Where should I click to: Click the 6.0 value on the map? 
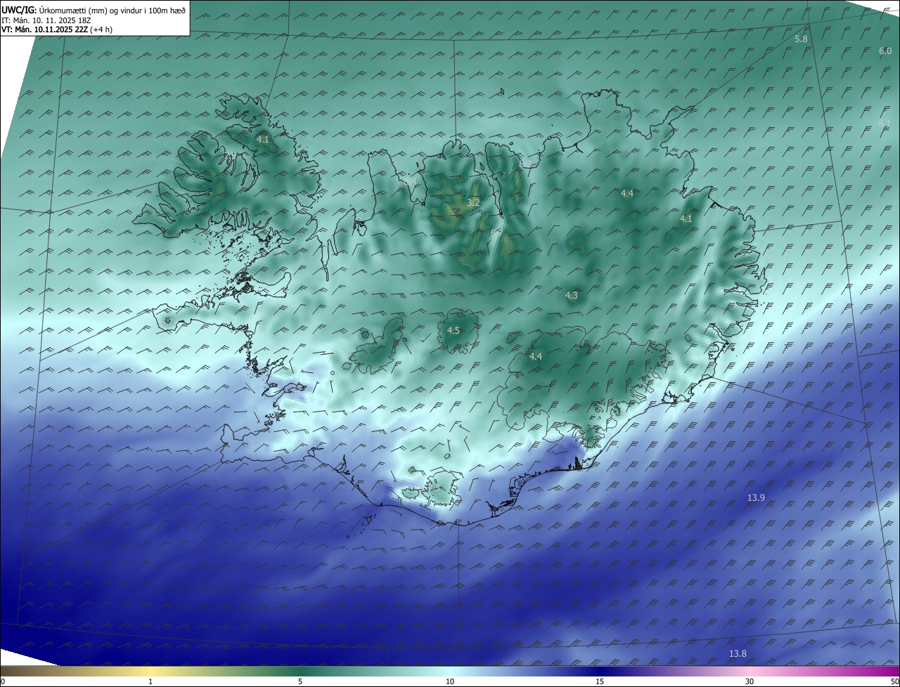click(885, 51)
